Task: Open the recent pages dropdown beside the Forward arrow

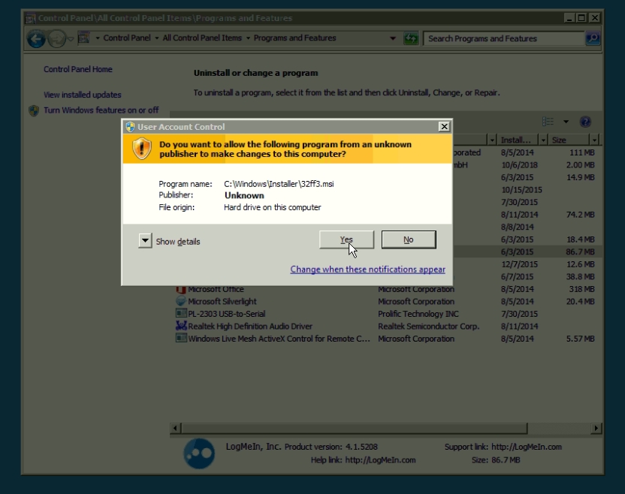Action: point(71,38)
